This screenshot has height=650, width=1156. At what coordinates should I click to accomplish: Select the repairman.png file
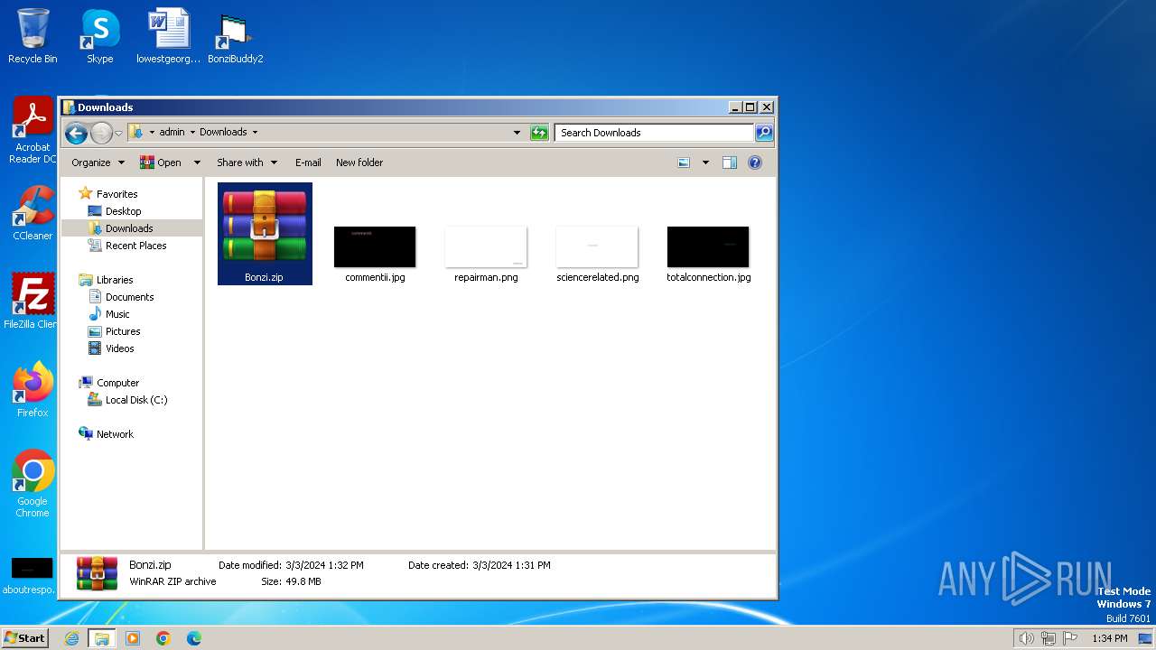click(x=486, y=254)
